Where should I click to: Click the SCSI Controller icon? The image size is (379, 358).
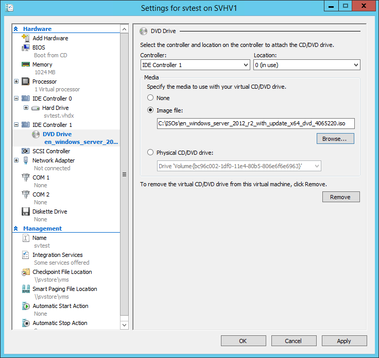click(25, 151)
